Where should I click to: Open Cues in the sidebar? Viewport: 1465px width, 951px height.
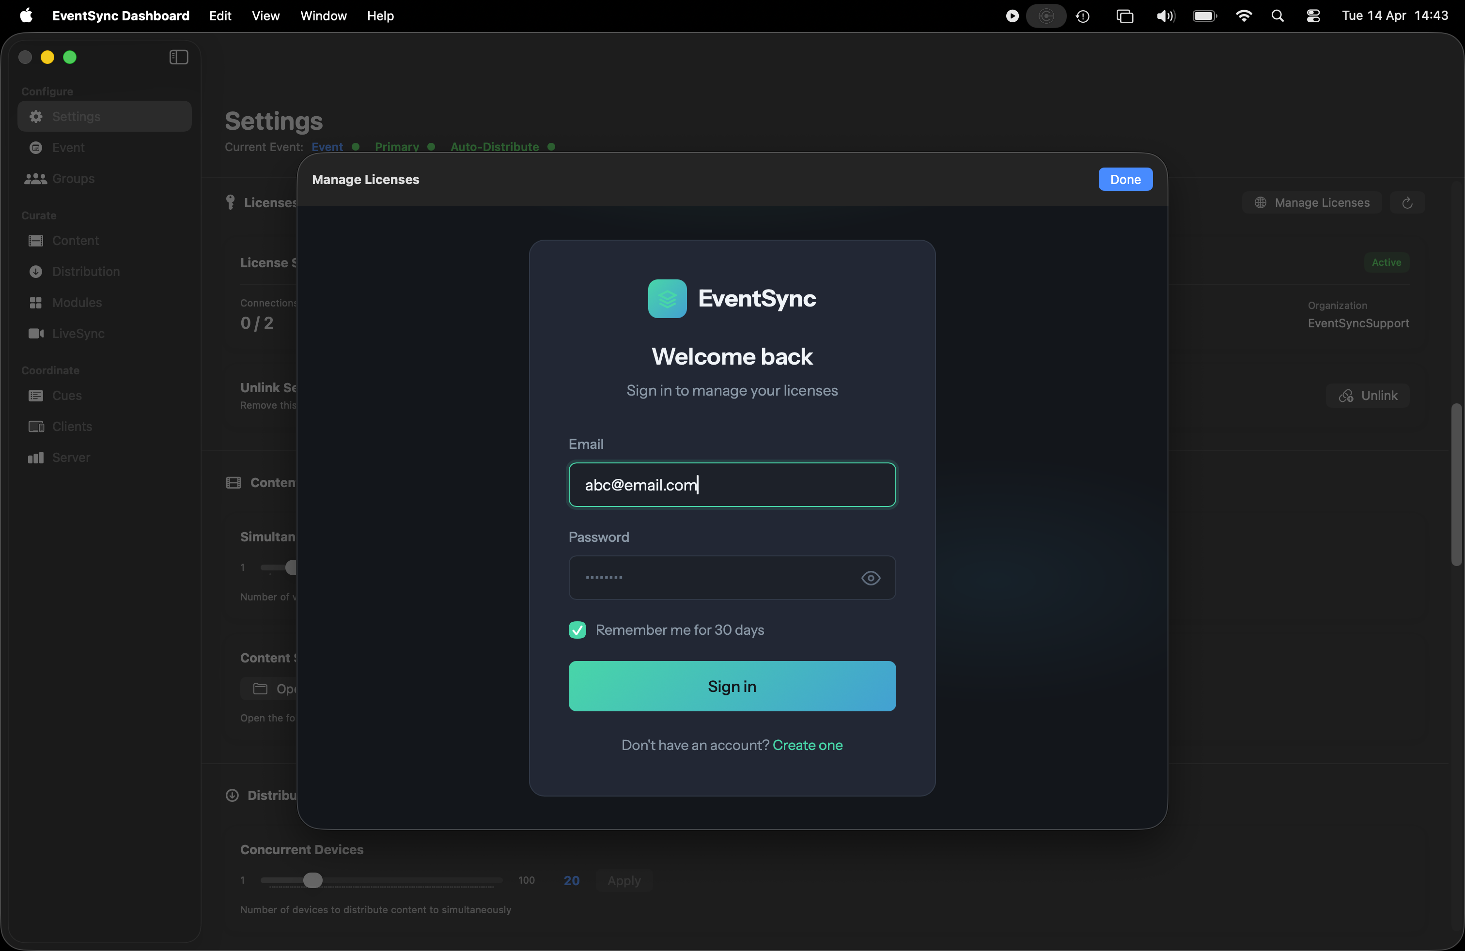105,396
